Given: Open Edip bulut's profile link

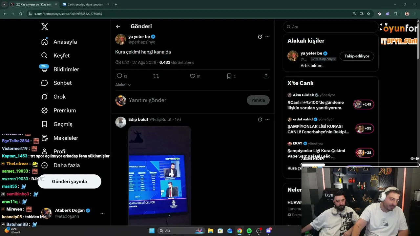Looking at the screenshot, I should [x=138, y=119].
